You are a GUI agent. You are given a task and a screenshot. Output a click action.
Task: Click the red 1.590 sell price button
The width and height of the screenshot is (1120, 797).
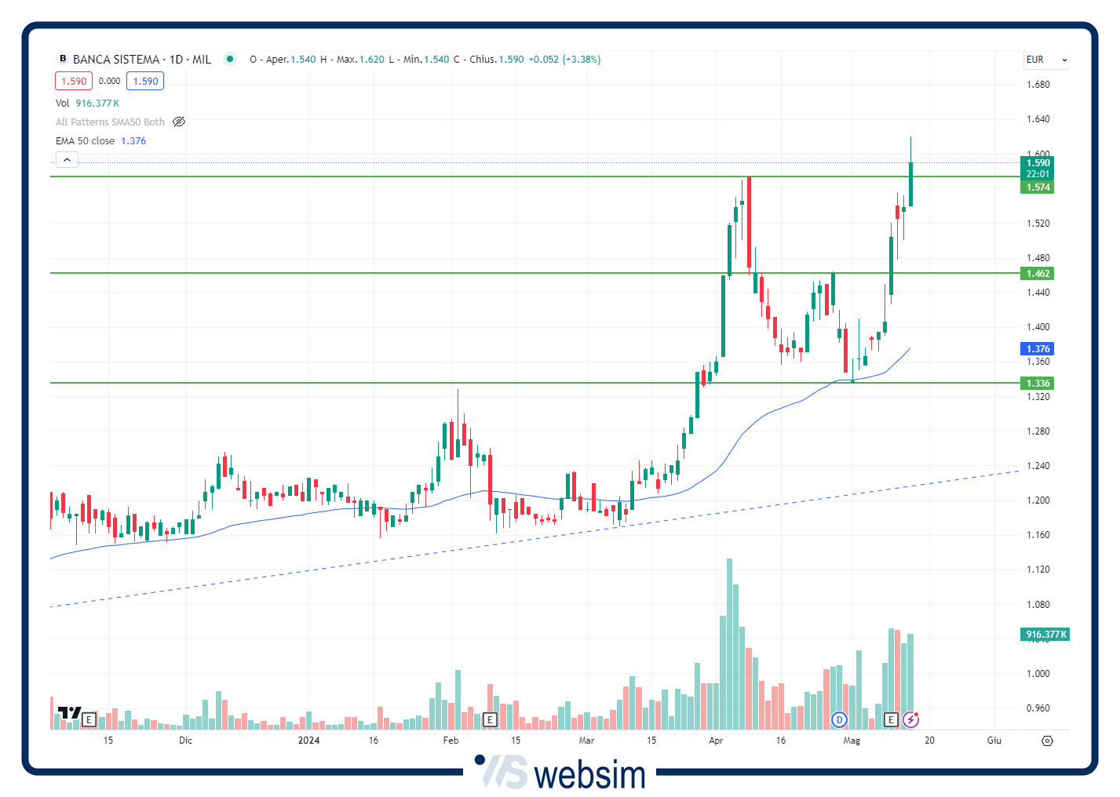[74, 81]
